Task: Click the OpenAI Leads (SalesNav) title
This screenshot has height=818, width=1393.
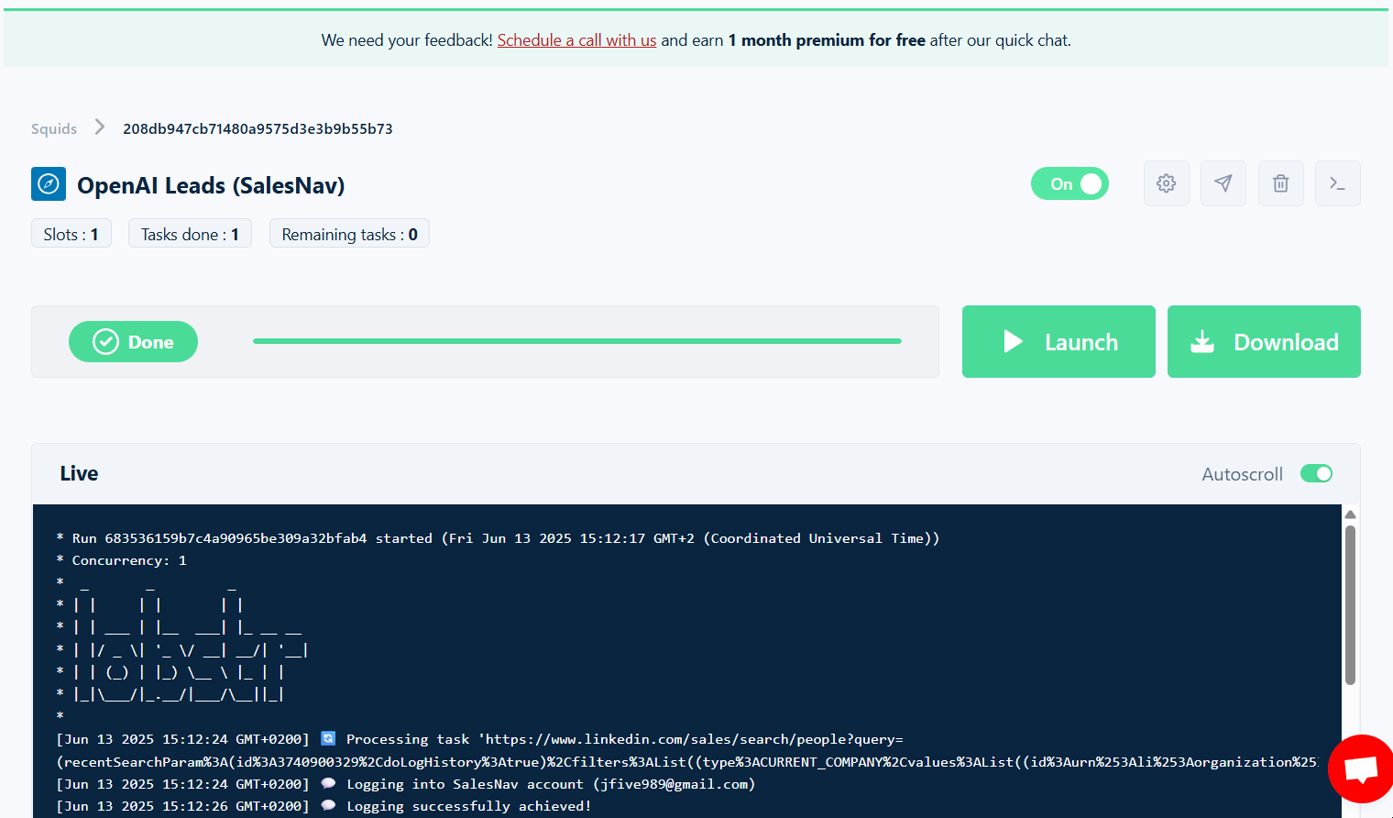Action: click(x=211, y=185)
